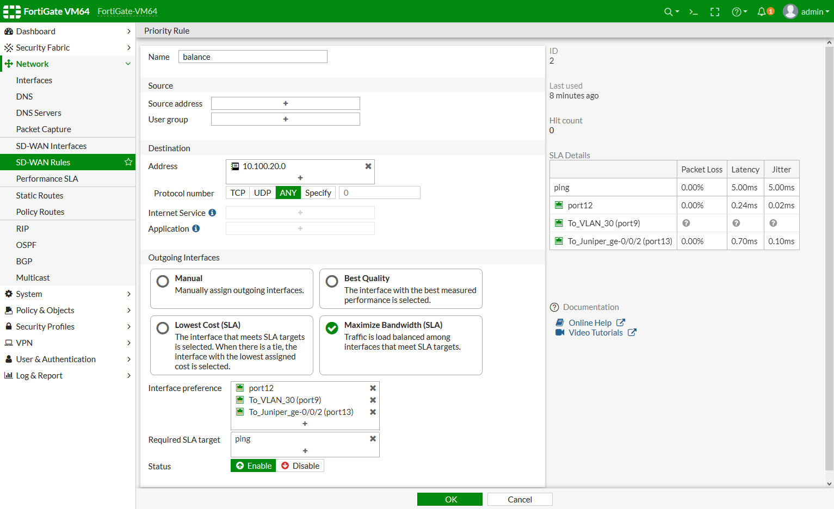Click the Name input field
Image resolution: width=834 pixels, height=509 pixels.
pyautogui.click(x=253, y=57)
